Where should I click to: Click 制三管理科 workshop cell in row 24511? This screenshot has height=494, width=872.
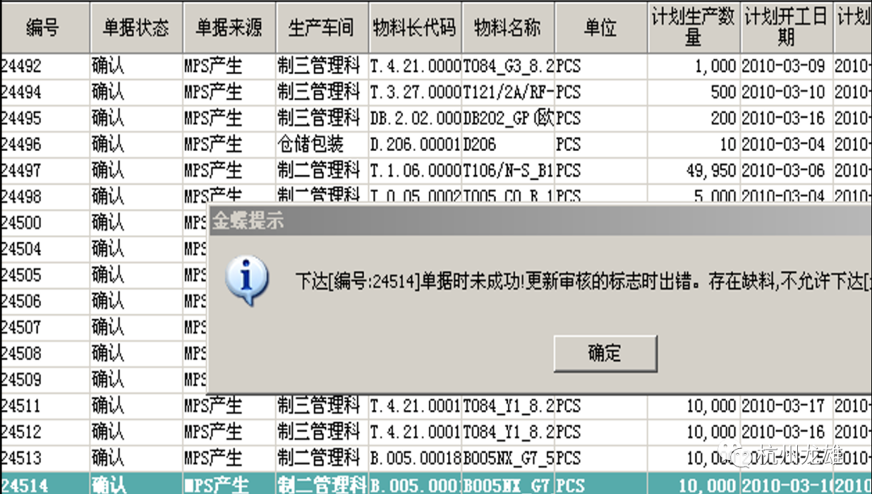(x=322, y=406)
